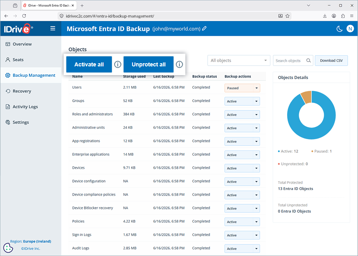Switch to dark mode moon icon
The height and width of the screenshot is (256, 358).
pos(339,29)
